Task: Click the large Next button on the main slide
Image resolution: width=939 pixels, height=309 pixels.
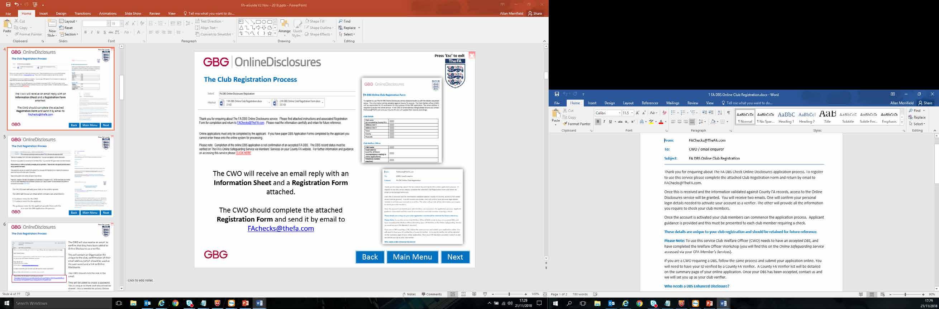Action: click(x=455, y=257)
